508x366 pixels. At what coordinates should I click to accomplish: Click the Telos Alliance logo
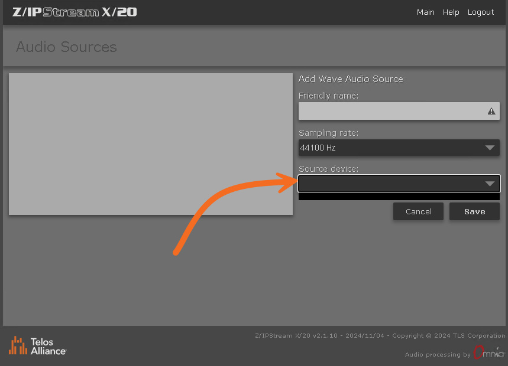(37, 346)
